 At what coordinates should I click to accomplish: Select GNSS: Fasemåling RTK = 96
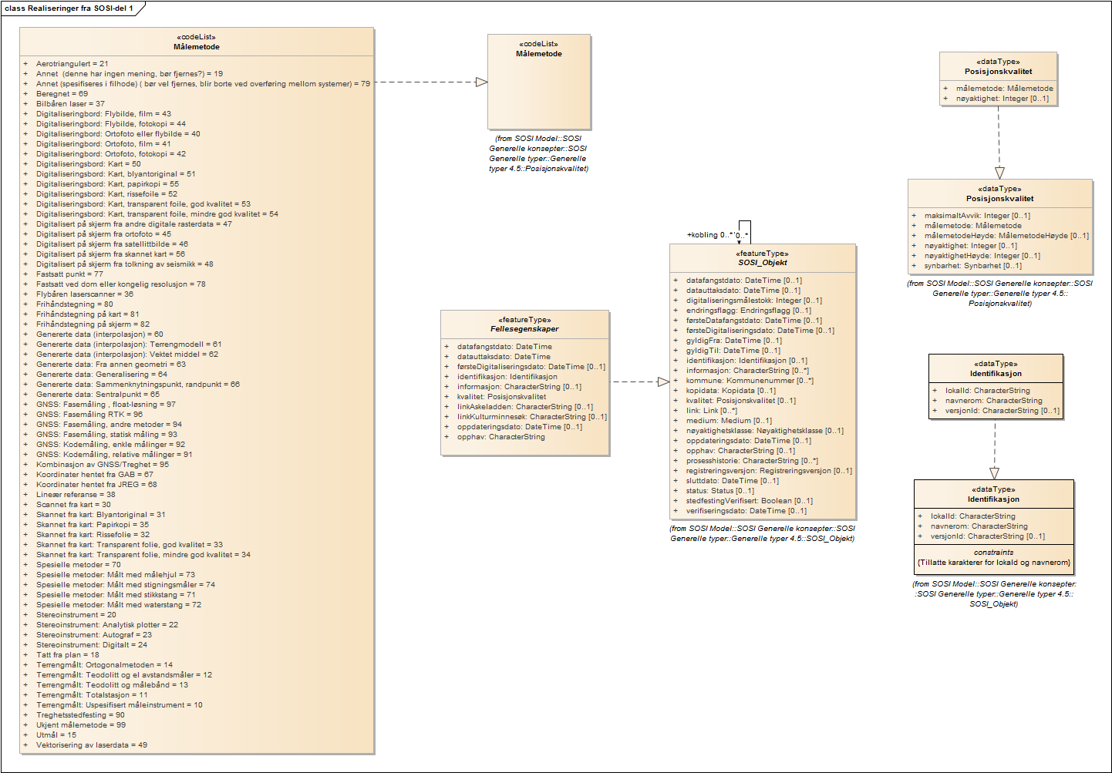click(x=89, y=415)
